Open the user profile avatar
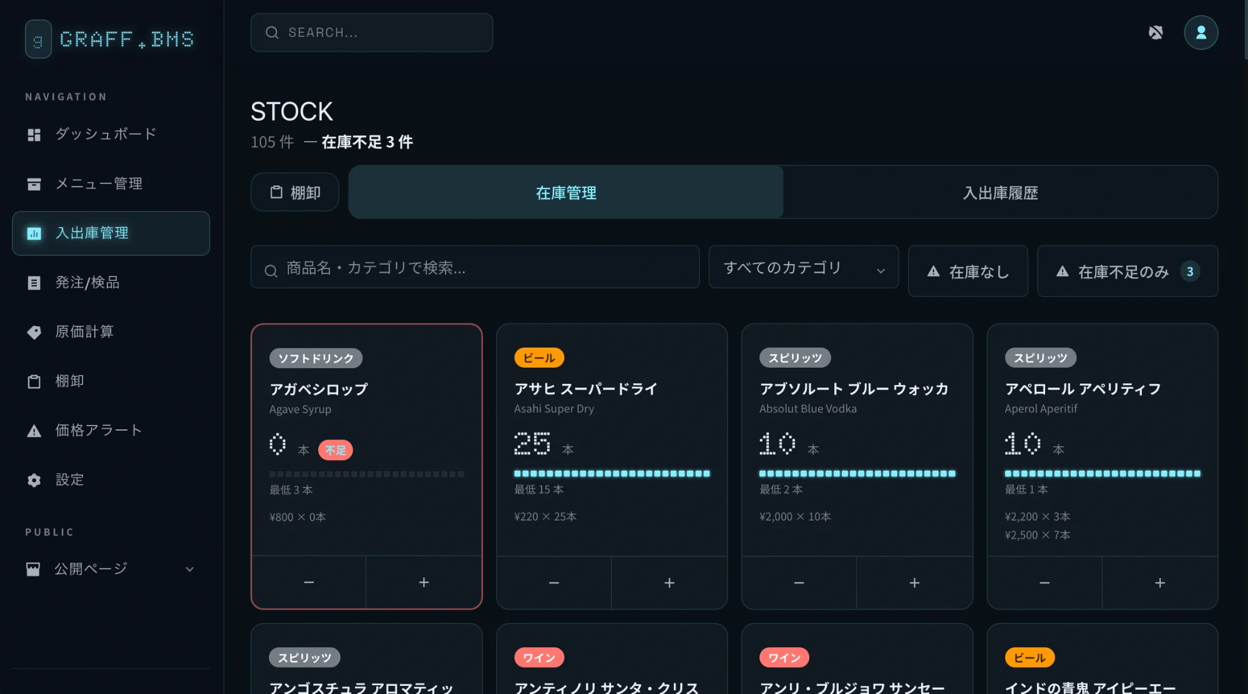This screenshot has width=1248, height=694. 1201,32
